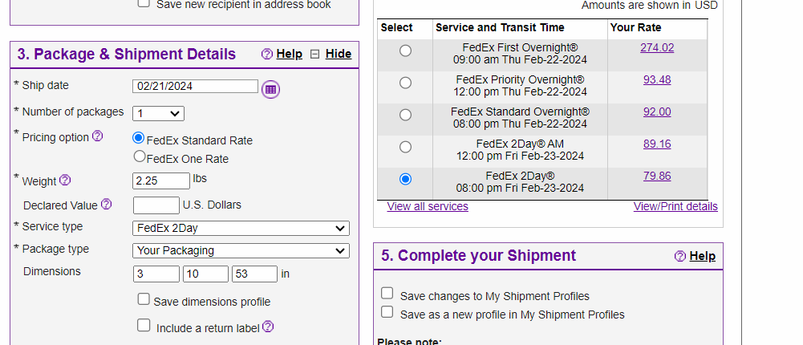Image resolution: width=803 pixels, height=345 pixels.
Task: Click the Pricing option help question icon
Action: [x=97, y=136]
